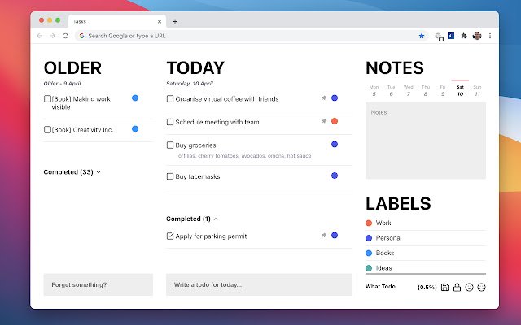Click inside the Notes text area
Viewport: 521px width, 325px height.
tap(426, 141)
